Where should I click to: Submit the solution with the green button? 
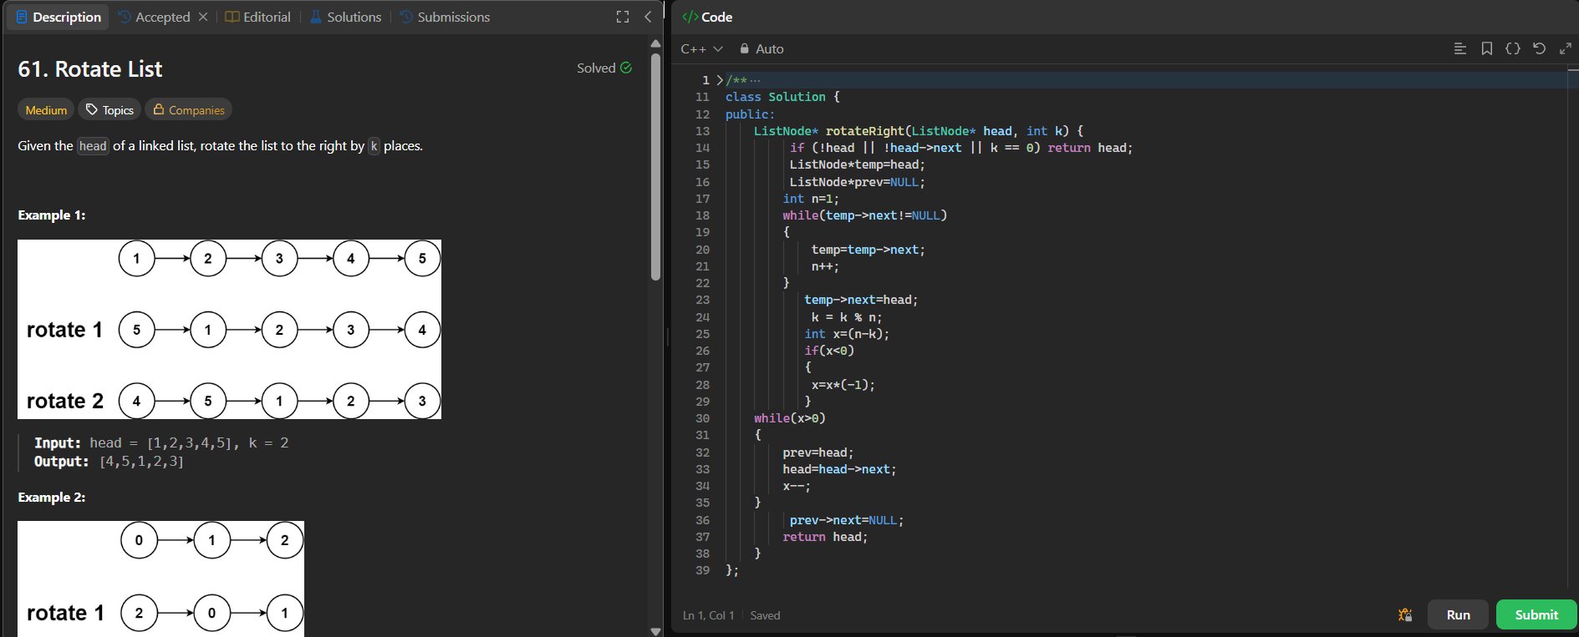coord(1536,615)
